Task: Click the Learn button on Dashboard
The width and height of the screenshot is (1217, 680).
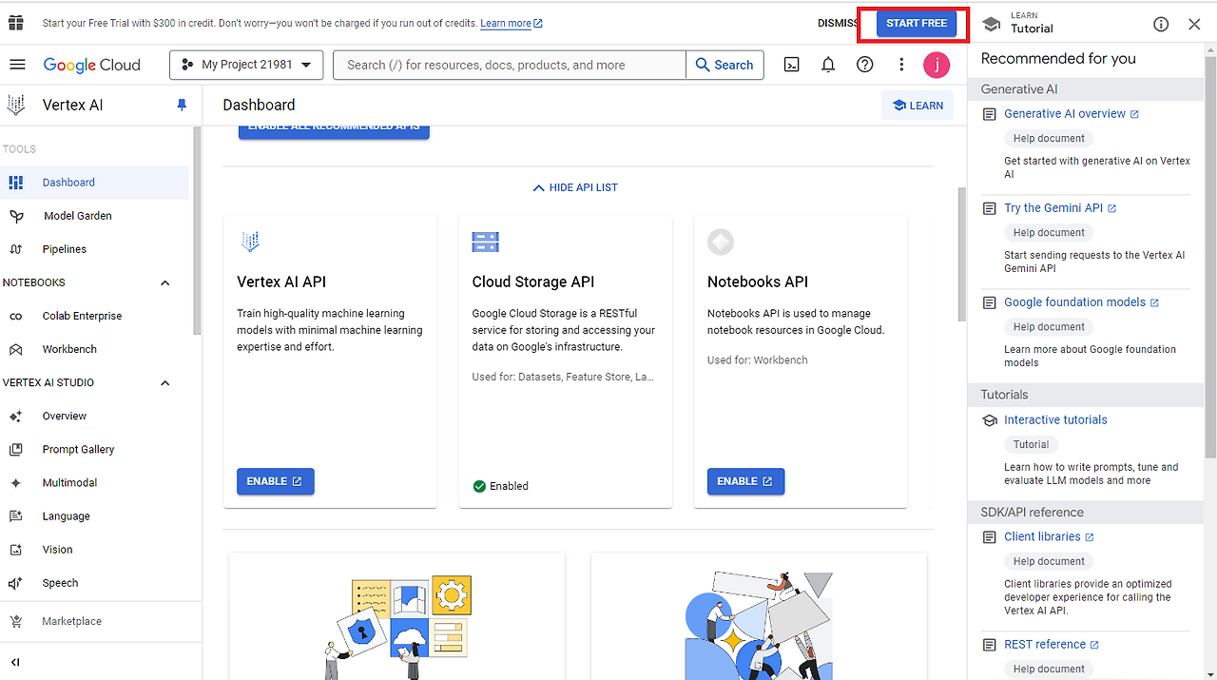Action: [x=918, y=106]
